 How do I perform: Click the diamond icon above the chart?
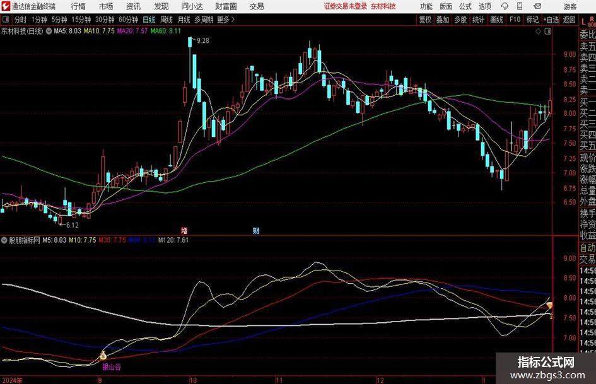click(x=538, y=32)
